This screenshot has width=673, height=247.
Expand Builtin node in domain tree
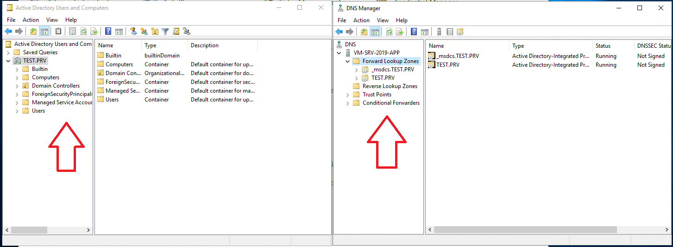(17, 69)
